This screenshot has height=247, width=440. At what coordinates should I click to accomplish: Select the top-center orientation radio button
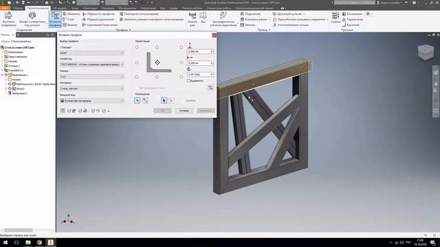pyautogui.click(x=157, y=47)
